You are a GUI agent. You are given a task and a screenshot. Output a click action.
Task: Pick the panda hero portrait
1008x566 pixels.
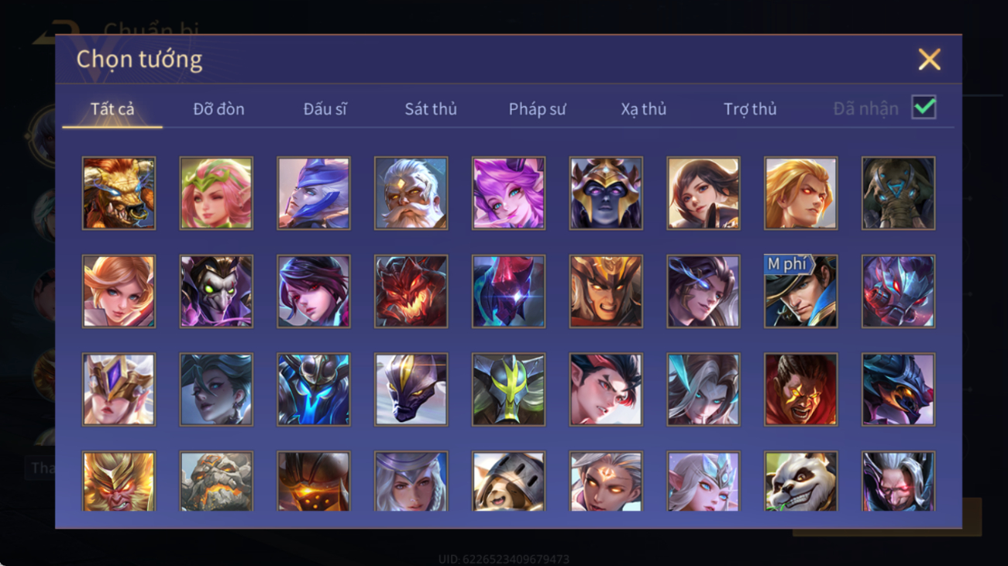[800, 481]
